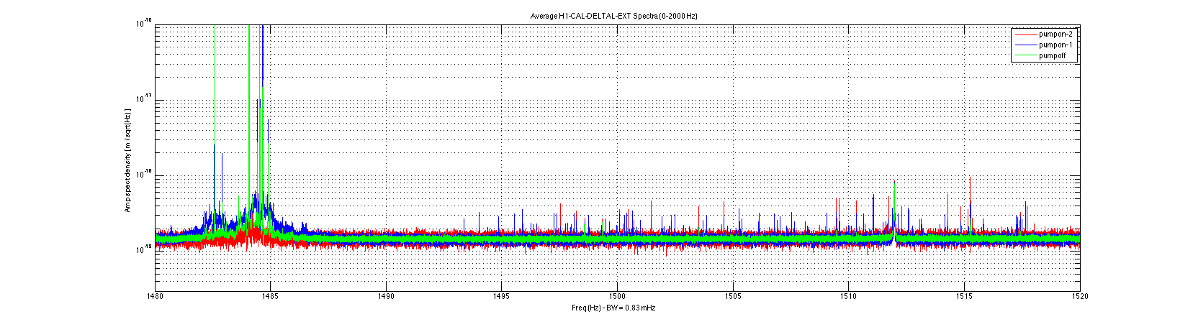Image resolution: width=1193 pixels, height=327 pixels.
Task: Click the y-axis tick label 10^-17
Action: tap(143, 98)
